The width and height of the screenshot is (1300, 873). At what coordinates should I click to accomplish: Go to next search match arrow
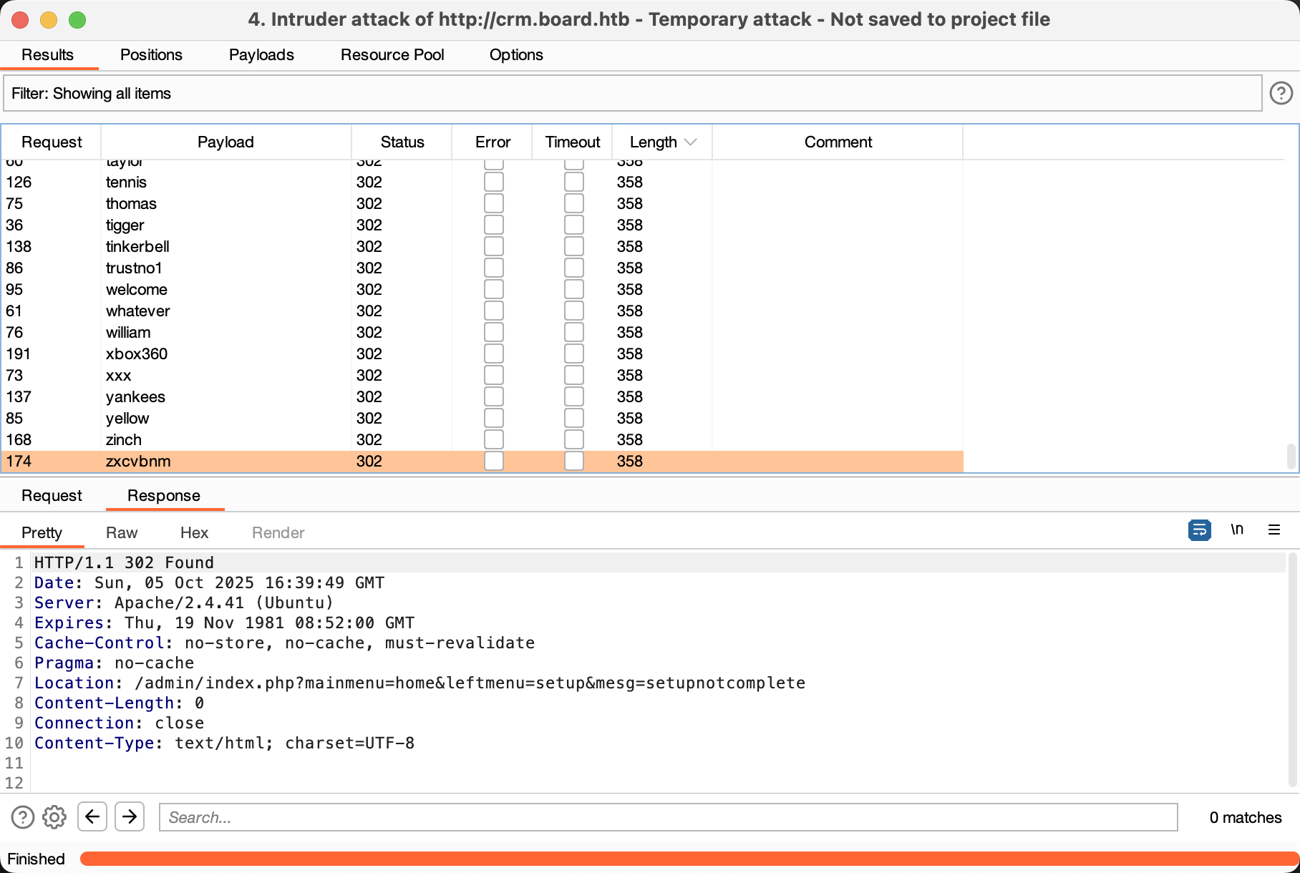130,816
